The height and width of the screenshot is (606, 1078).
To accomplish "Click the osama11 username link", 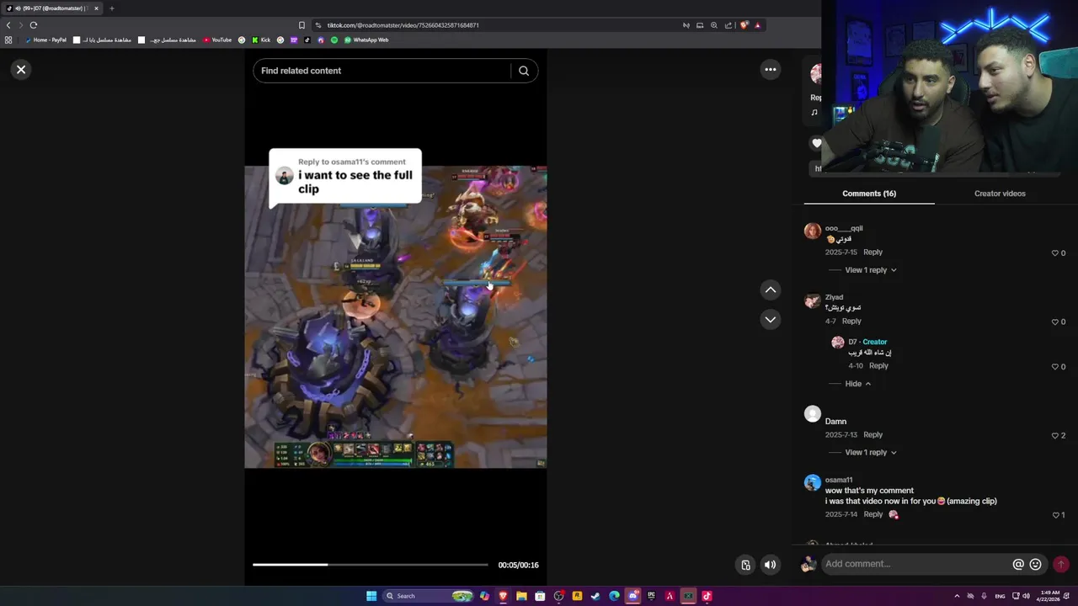I will tap(839, 481).
